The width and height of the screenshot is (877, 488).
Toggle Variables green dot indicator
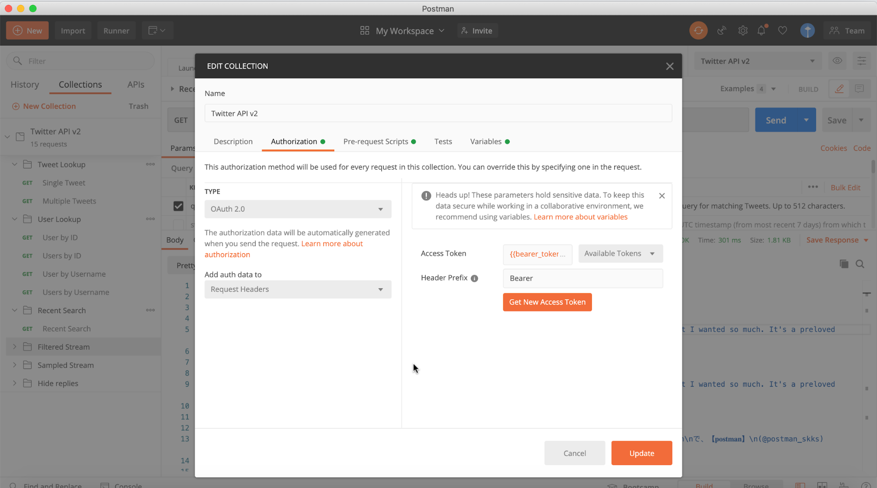tap(508, 142)
